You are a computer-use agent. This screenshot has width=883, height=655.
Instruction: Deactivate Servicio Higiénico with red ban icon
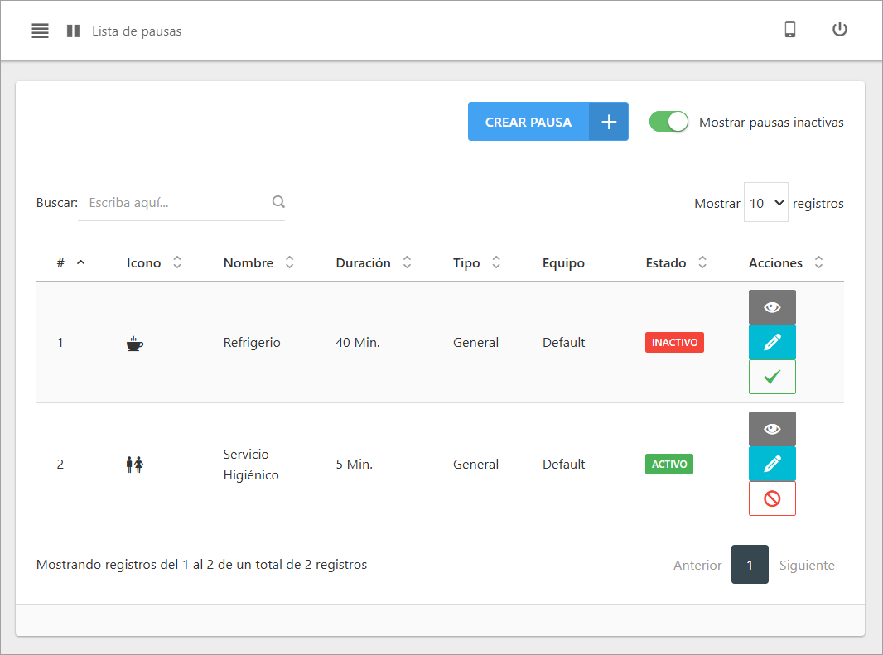pos(772,498)
